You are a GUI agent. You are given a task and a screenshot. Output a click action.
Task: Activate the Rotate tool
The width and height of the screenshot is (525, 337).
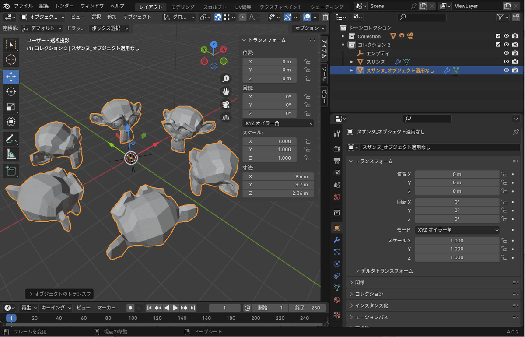[x=11, y=91]
